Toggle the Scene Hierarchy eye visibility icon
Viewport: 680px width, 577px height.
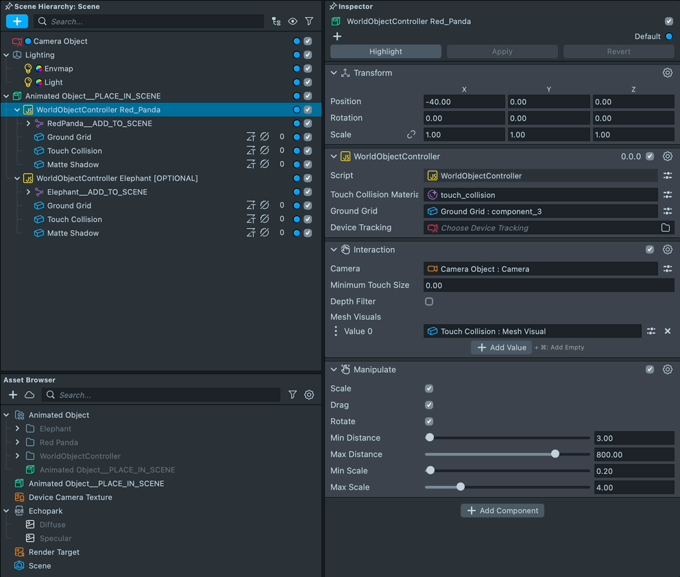tap(293, 21)
